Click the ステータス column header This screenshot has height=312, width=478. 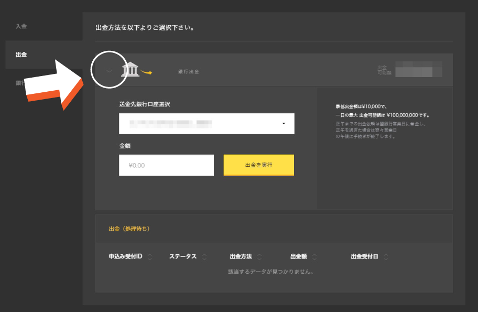(x=182, y=257)
